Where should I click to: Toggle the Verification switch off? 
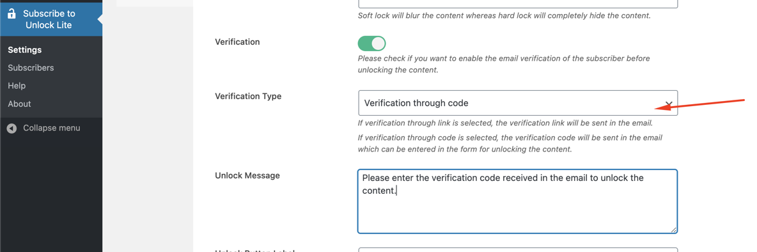coord(371,43)
